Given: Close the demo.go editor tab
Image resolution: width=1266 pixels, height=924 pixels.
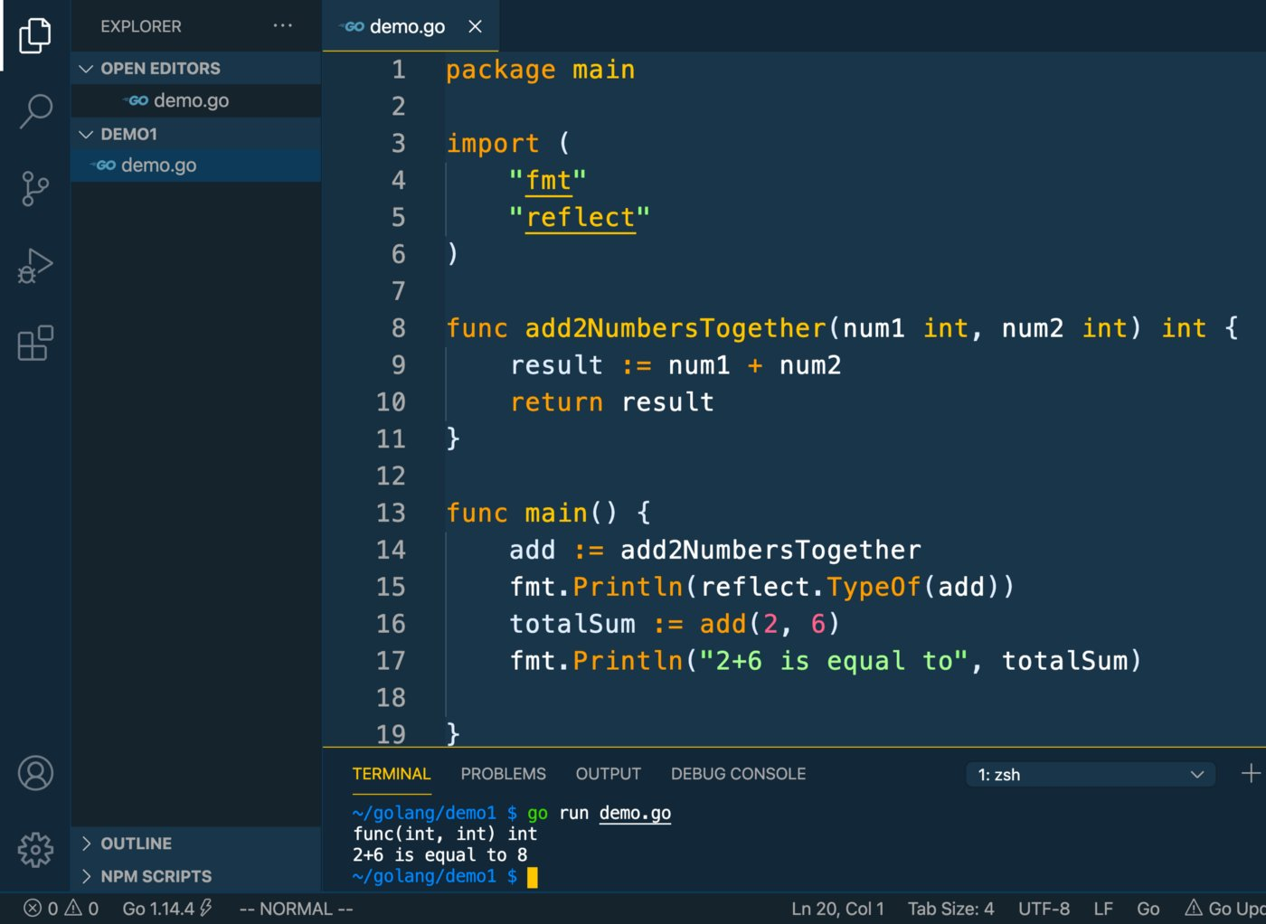Looking at the screenshot, I should pos(475,27).
